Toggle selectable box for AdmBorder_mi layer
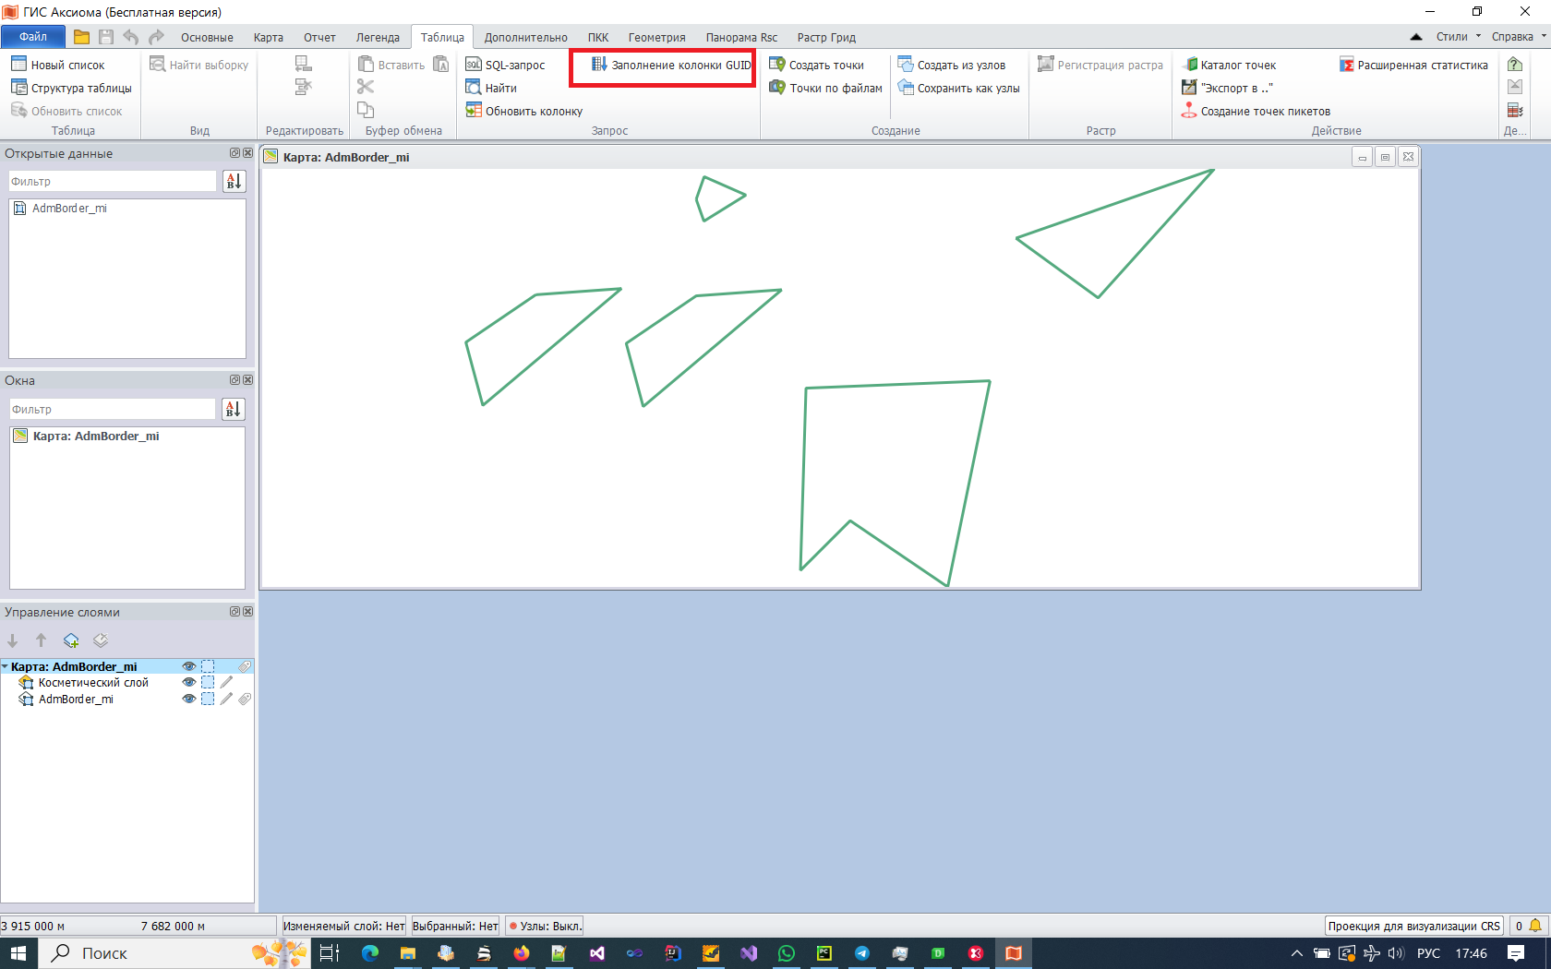 [x=208, y=700]
